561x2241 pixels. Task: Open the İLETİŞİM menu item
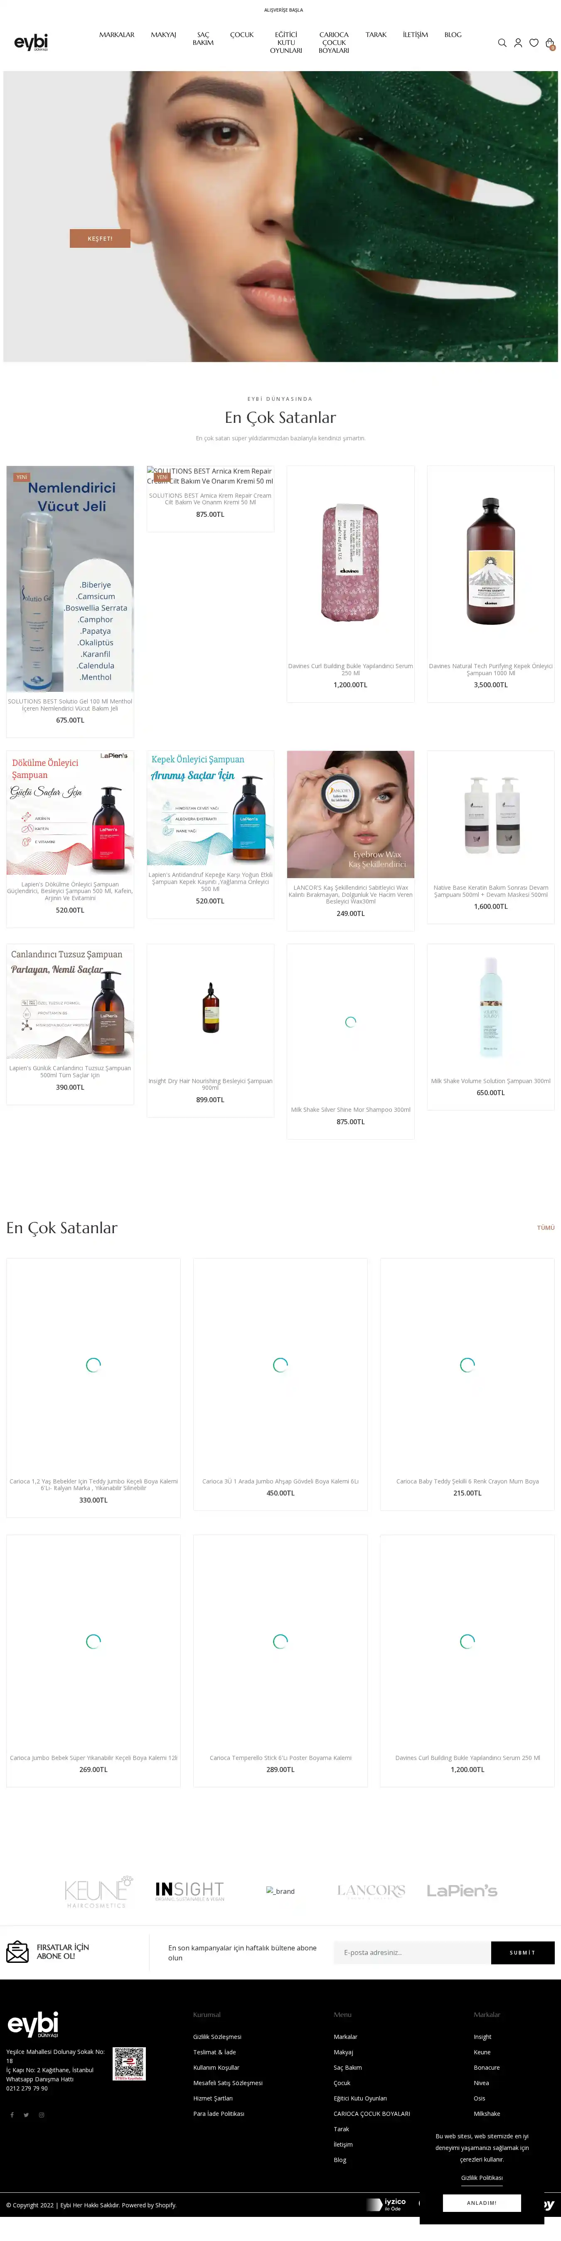coord(415,35)
